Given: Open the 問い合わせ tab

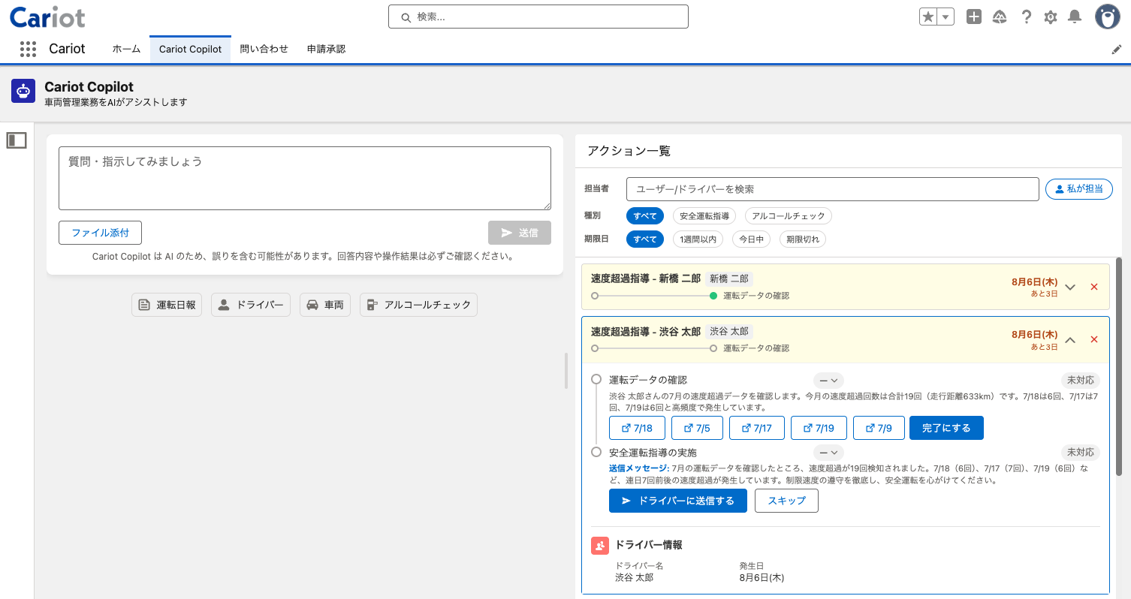Looking at the screenshot, I should coord(264,49).
